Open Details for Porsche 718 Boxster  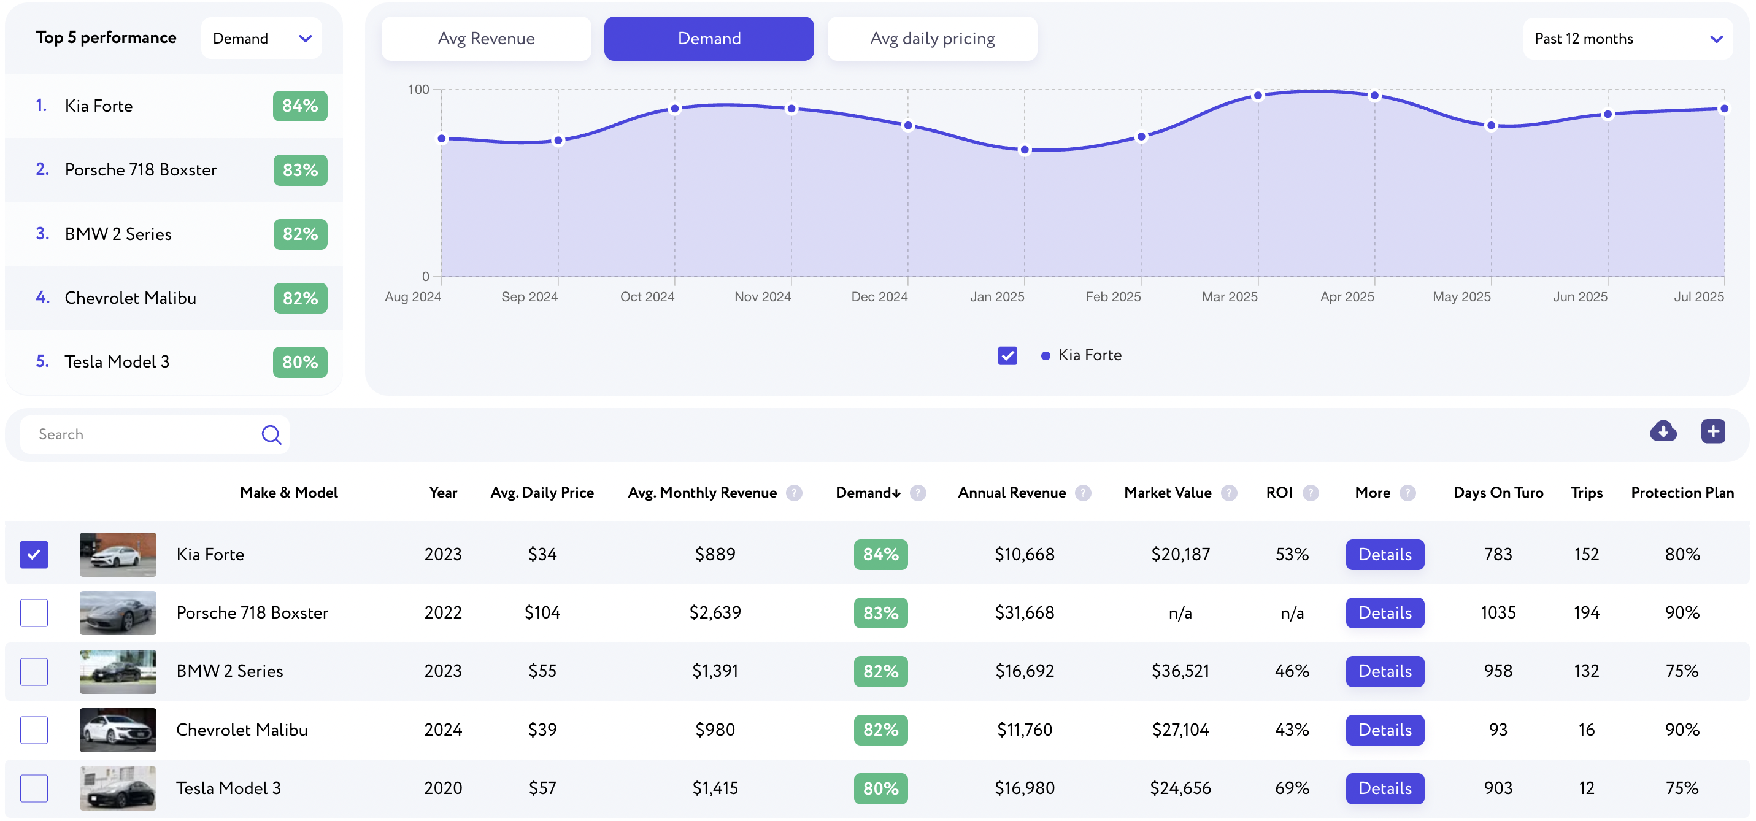(x=1385, y=612)
